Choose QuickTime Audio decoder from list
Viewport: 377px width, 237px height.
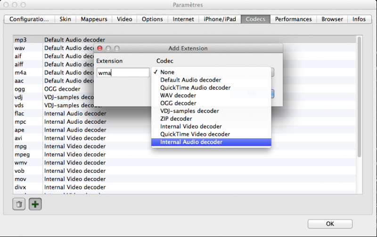(195, 88)
